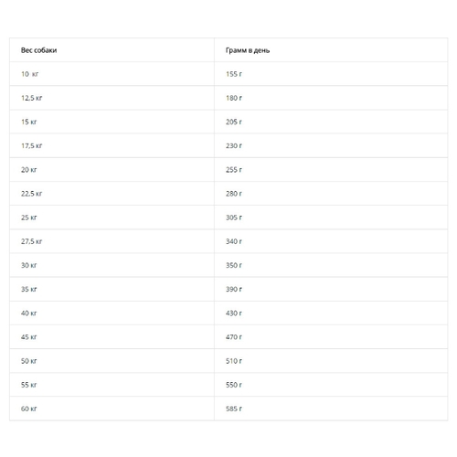Click the '230 г' daily amount
Screen dimensions: 457x457
[234, 146]
